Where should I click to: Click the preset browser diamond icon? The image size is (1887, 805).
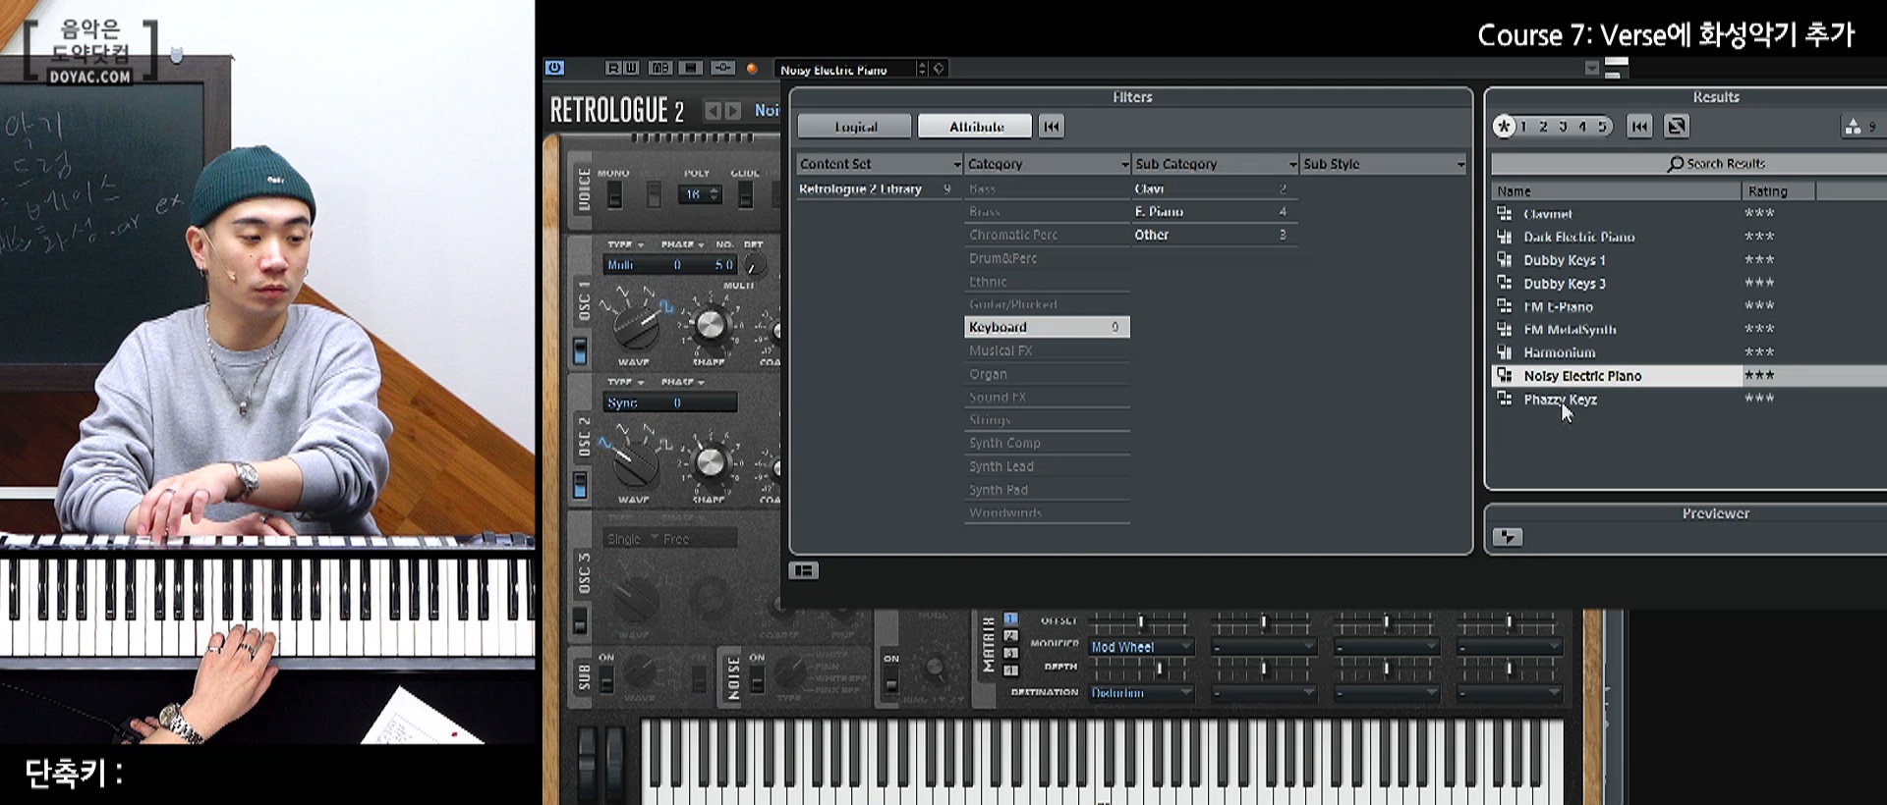[939, 69]
